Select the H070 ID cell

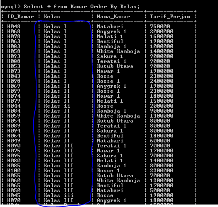[14, 200]
